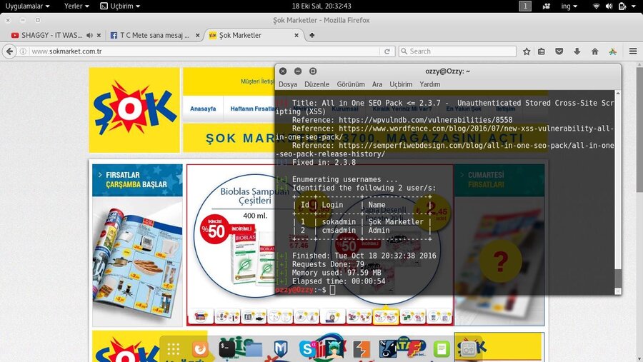Click wpvulndb reference URL in terminal
643x362 pixels.
(x=426, y=120)
